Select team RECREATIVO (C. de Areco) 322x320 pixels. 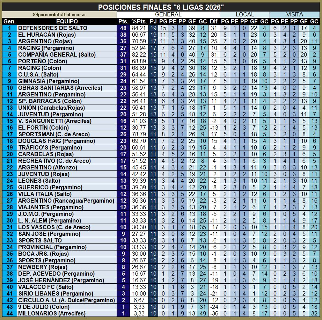pos(54,161)
